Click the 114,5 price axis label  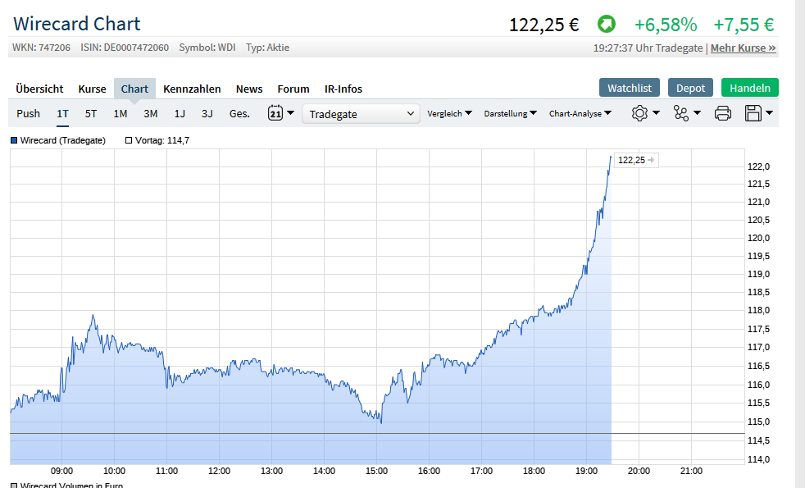759,440
